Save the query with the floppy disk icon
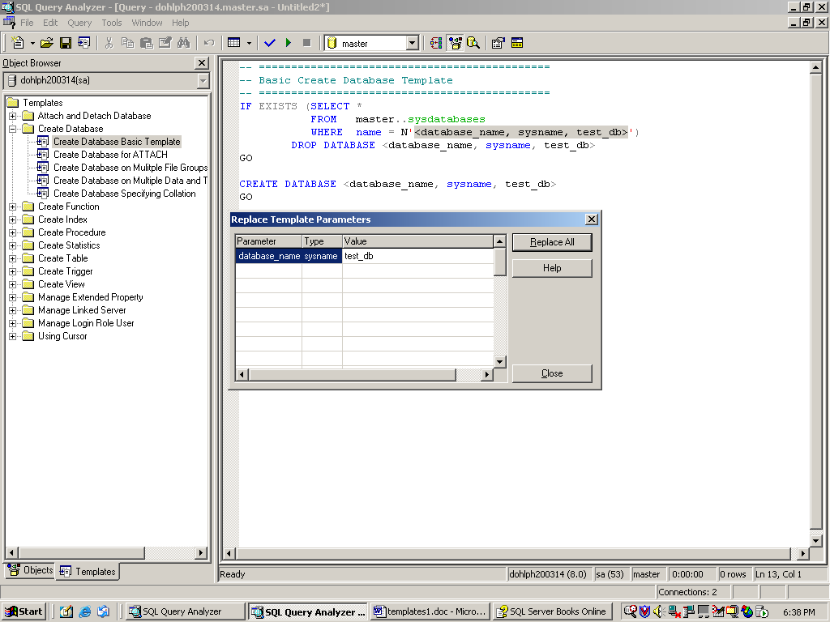Image resolution: width=830 pixels, height=622 pixels. (x=66, y=43)
